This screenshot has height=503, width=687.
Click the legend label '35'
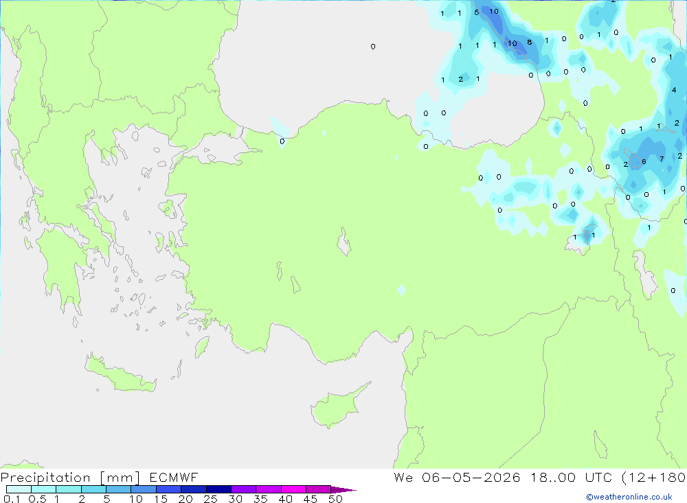coord(260,499)
